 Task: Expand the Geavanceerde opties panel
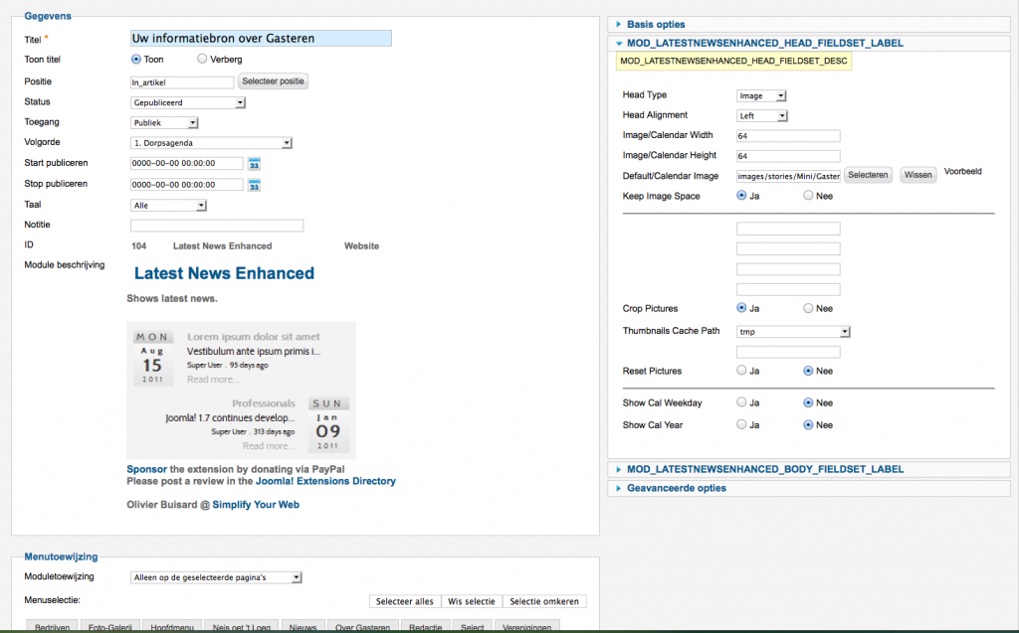(676, 488)
